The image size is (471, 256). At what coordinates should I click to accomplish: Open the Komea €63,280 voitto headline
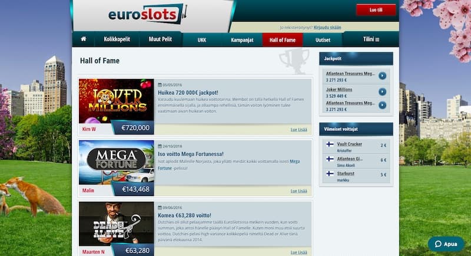point(184,215)
